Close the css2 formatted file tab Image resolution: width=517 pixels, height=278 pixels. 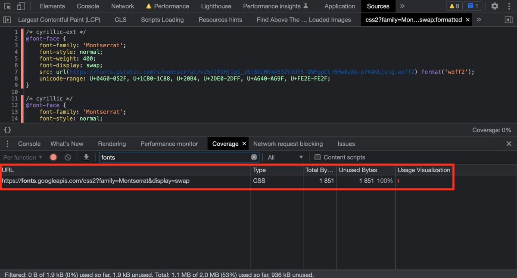point(468,20)
